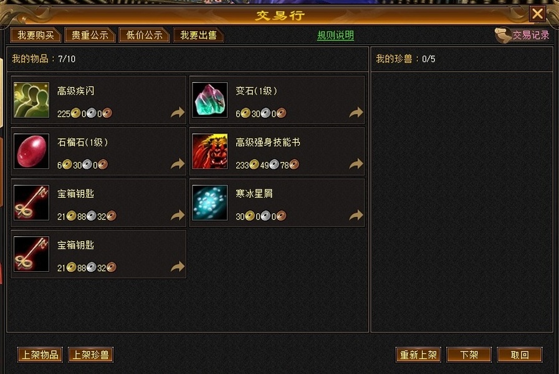Click the arrow beside 寒冰星屑 listing
559x374 pixels.
[x=356, y=215]
